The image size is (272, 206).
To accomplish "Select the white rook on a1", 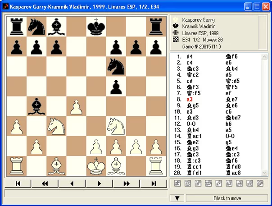I will pyautogui.click(x=17, y=166).
